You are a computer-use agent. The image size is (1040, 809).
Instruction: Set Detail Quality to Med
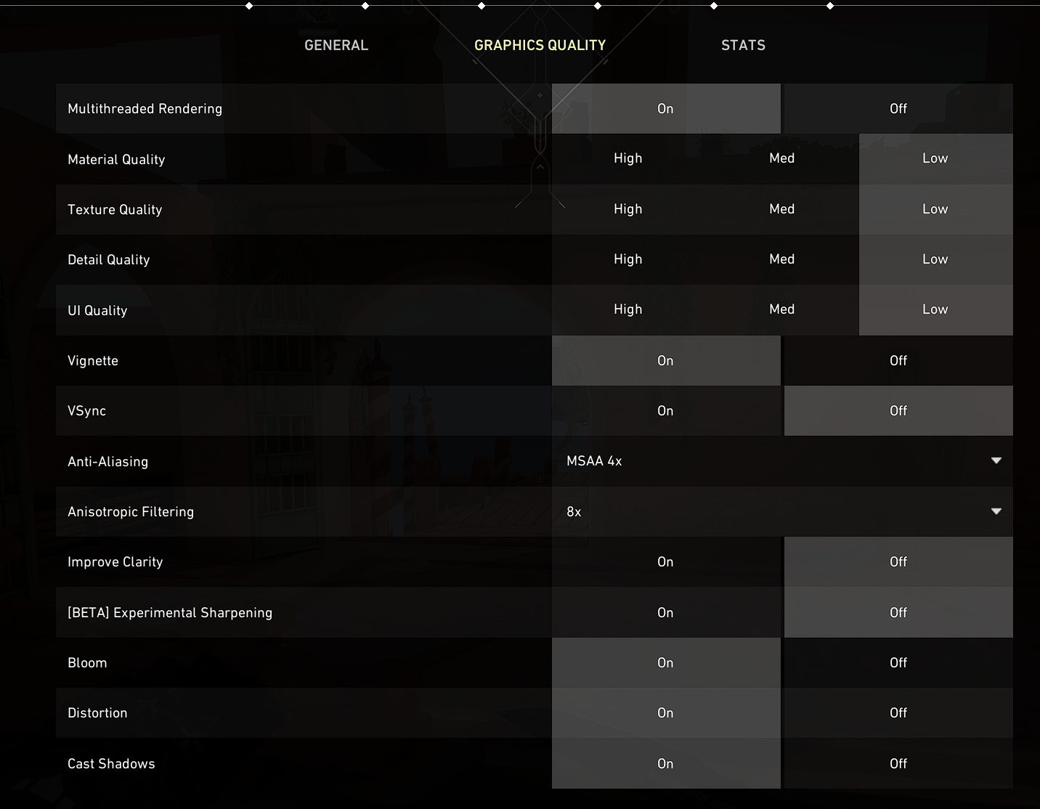click(782, 259)
